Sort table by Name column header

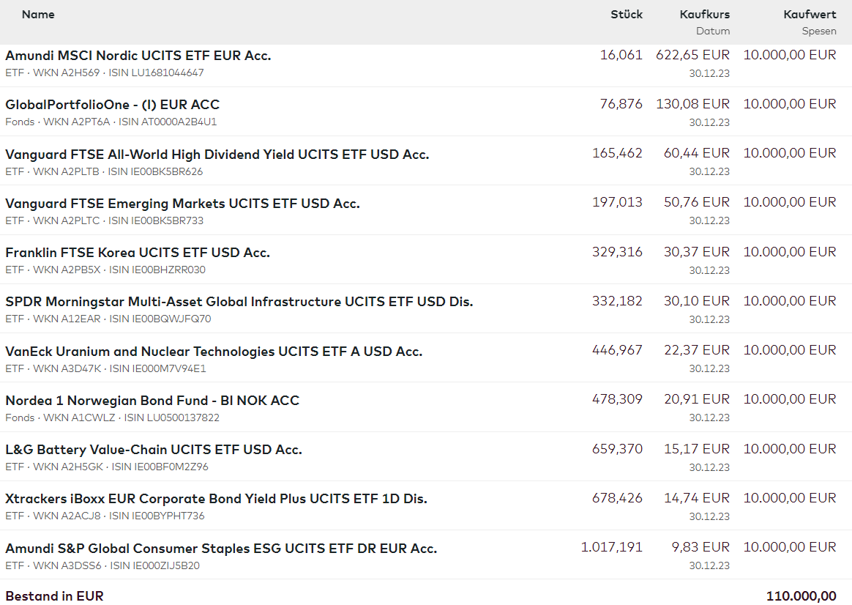click(x=38, y=15)
